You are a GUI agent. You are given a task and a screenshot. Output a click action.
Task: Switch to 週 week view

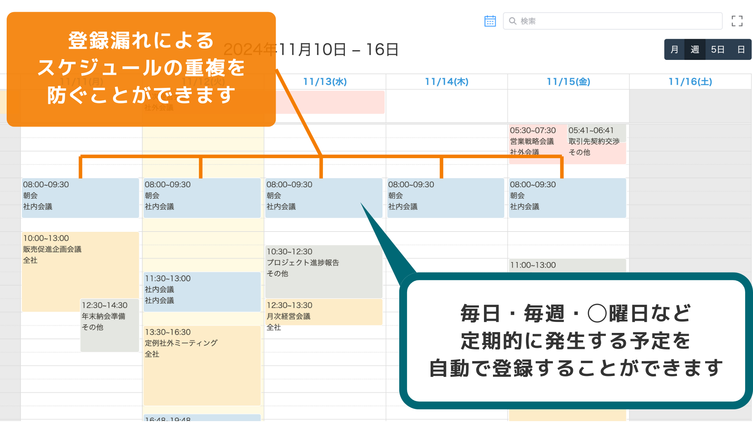pos(695,49)
